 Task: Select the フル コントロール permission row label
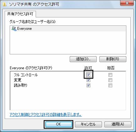click(x=26, y=75)
